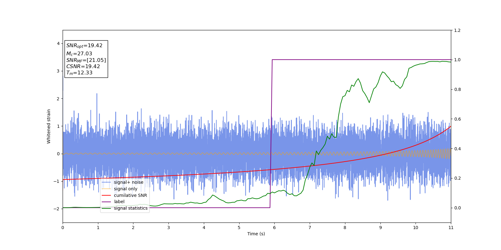This screenshot has height=250, width=501.
Task: Select the Tm=12.33 annotation text
Action: (x=79, y=73)
